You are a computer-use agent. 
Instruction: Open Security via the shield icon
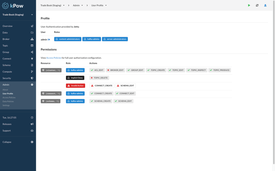(x=32, y=78)
